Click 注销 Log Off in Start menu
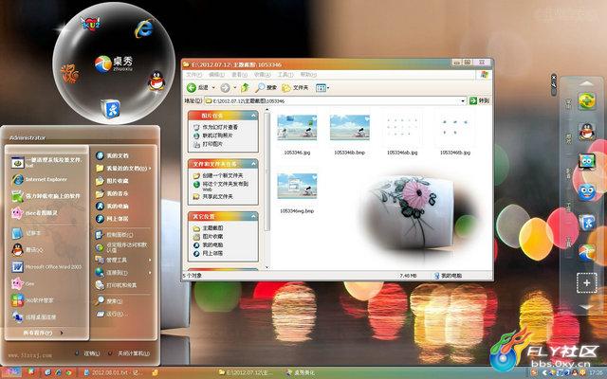607x379 pixels. pos(87,353)
